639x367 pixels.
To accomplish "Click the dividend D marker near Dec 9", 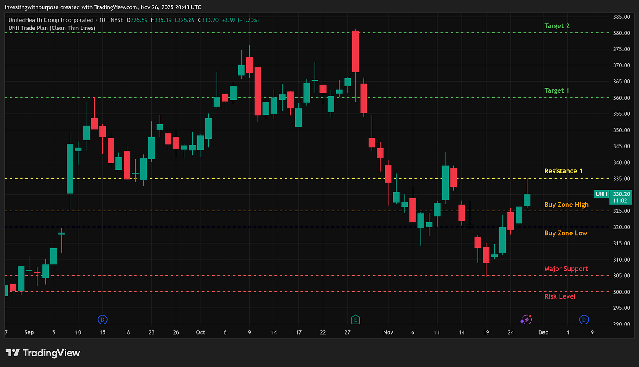I will [x=584, y=320].
